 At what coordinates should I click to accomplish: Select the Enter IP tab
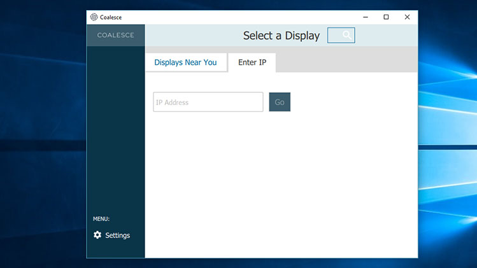(252, 62)
